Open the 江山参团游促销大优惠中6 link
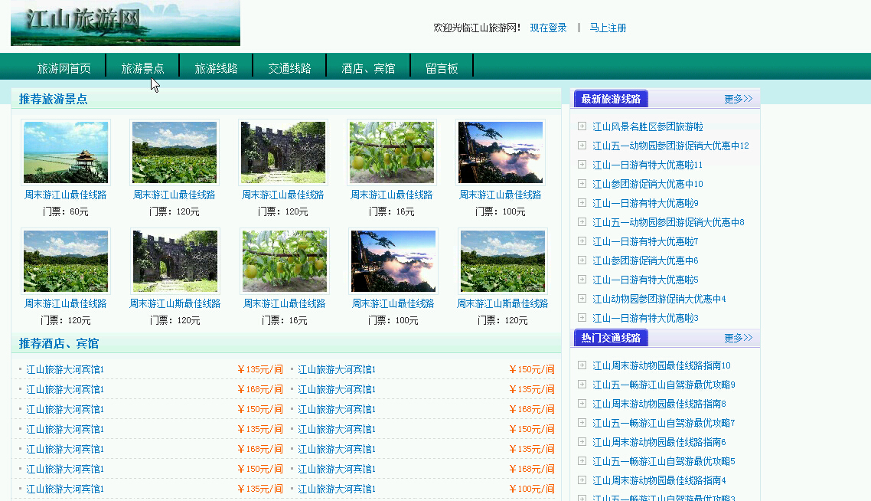Image resolution: width=871 pixels, height=501 pixels. coord(645,260)
